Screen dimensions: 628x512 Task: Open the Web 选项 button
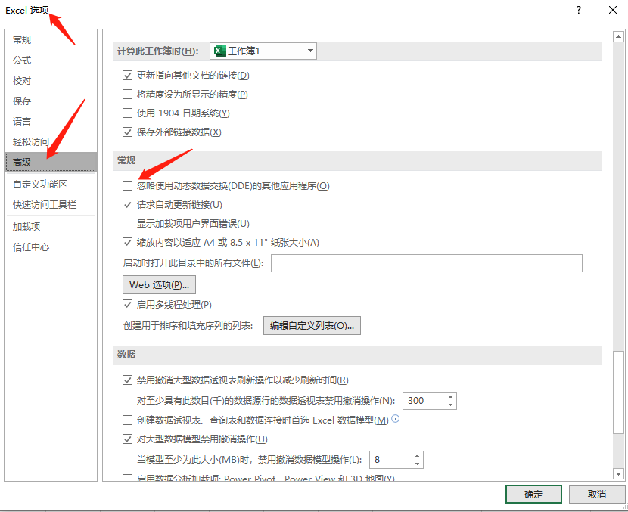click(x=159, y=284)
